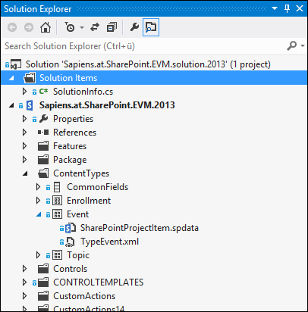Open Properties via the wrench toolbar icon

[x=134, y=27]
